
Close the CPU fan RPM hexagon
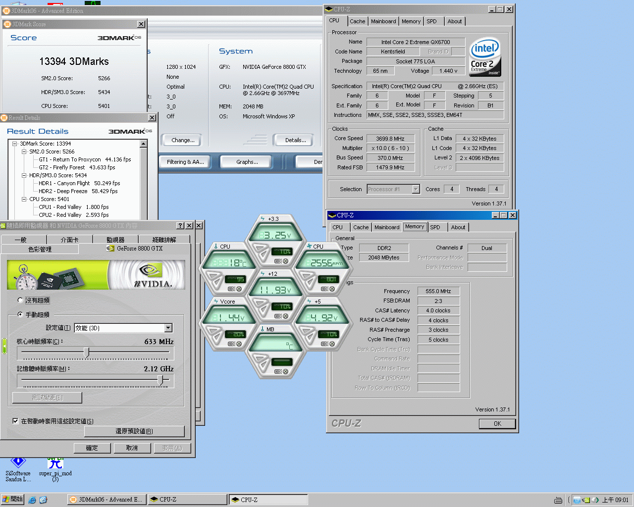pos(332,289)
